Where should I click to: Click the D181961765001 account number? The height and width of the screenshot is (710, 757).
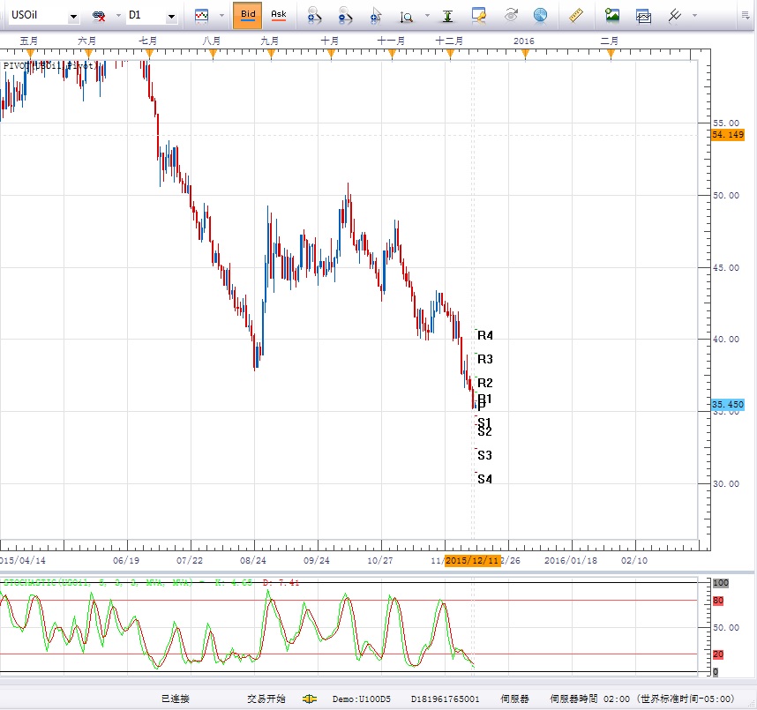(445, 699)
